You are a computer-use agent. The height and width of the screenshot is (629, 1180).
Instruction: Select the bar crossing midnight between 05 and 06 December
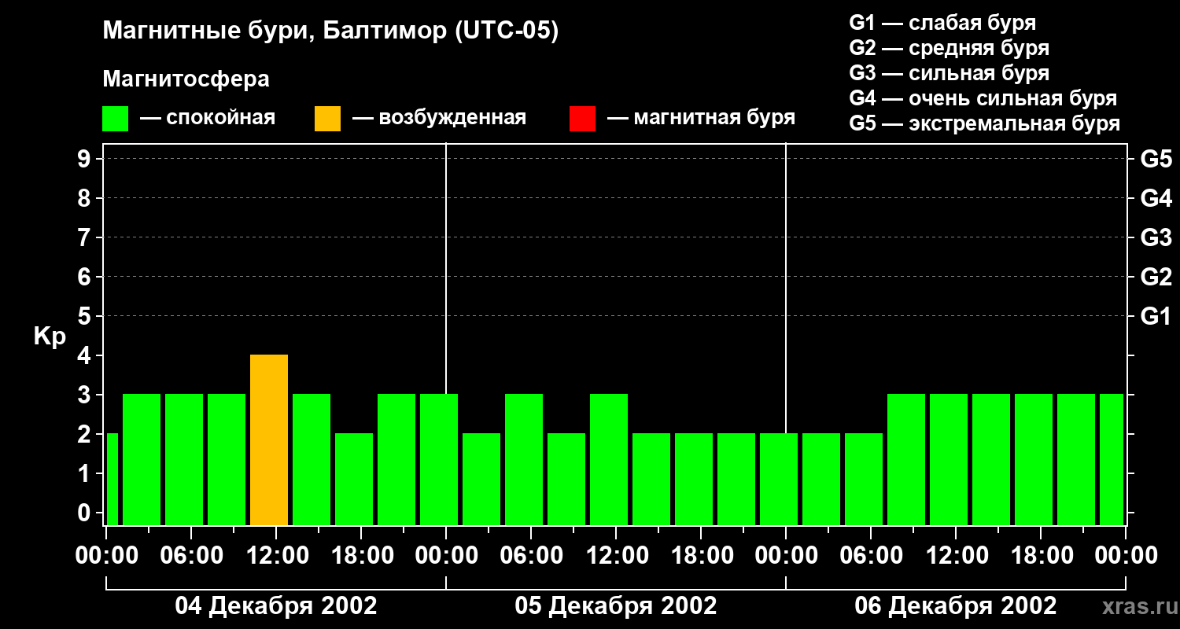coord(779,480)
